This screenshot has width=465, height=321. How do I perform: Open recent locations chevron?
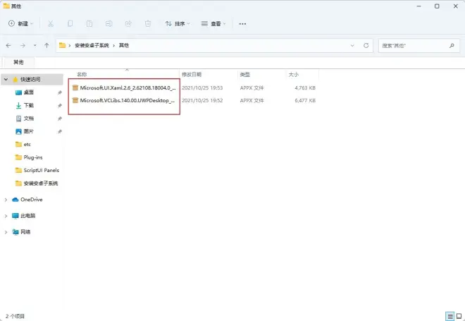35,45
